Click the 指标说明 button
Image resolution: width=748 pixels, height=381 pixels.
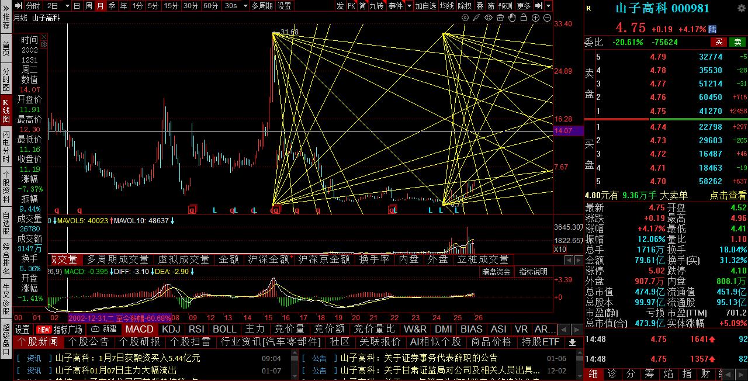point(533,272)
